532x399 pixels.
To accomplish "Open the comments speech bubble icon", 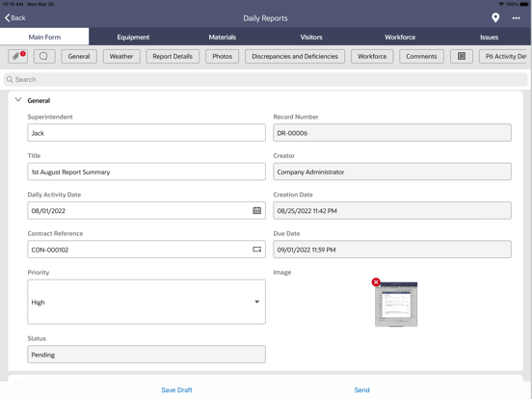I will click(44, 56).
